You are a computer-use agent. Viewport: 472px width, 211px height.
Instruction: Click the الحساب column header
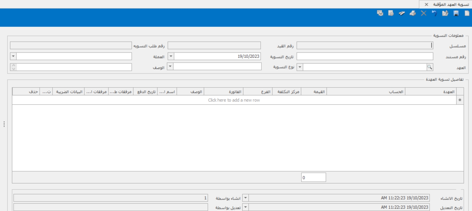366,92
